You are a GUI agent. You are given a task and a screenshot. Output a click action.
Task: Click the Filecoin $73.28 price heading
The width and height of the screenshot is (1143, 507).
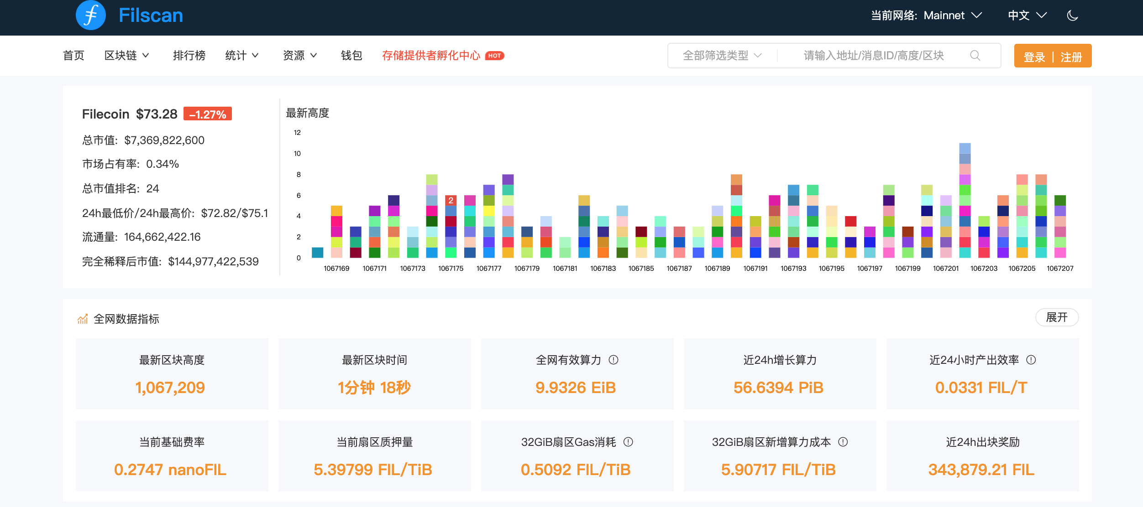pyautogui.click(x=130, y=114)
